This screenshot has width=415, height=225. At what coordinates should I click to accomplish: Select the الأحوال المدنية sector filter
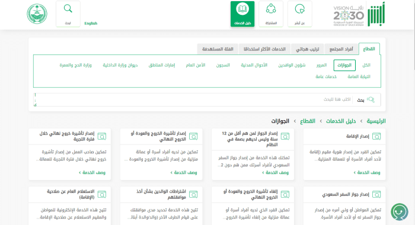(254, 65)
